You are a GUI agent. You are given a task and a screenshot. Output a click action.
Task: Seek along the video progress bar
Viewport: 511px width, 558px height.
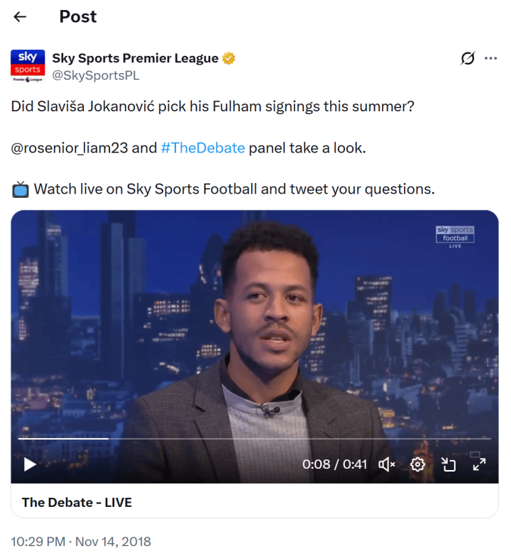coord(255,439)
